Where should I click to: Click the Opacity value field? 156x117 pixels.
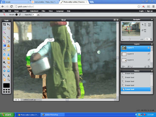click(34, 15)
